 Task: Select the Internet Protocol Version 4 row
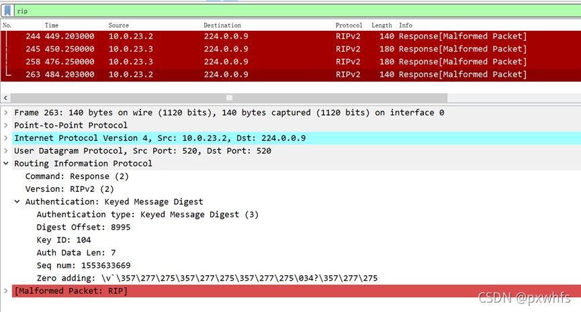point(296,138)
